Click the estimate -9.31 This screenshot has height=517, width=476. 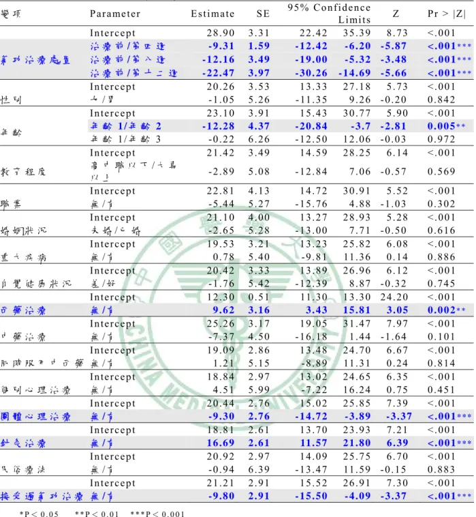coord(221,46)
